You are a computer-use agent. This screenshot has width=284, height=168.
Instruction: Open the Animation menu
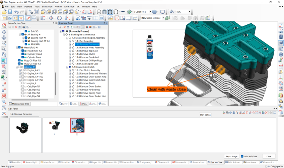[69, 6]
